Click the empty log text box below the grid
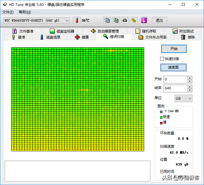204x185 pixels. (78, 171)
